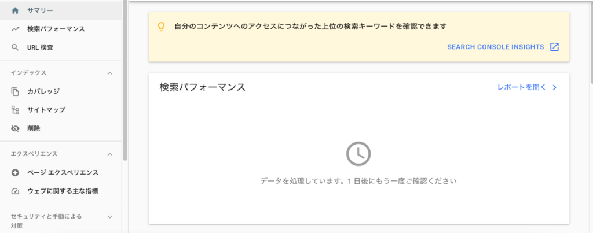
Task: Click the magnifier icon for URL 検査
Action: (x=15, y=47)
